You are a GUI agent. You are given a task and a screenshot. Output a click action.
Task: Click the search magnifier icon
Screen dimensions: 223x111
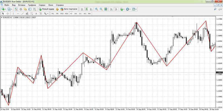point(215,9)
